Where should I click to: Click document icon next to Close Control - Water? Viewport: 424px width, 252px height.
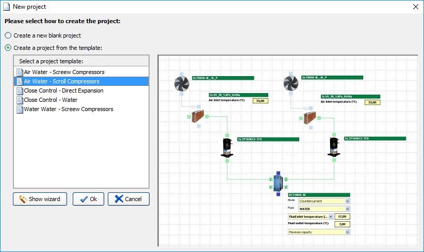(x=20, y=100)
